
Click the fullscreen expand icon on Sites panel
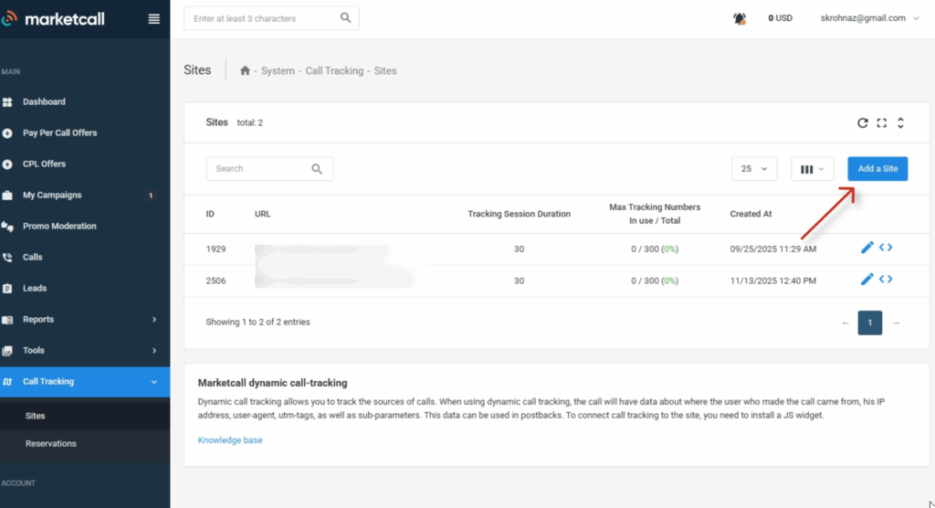click(x=881, y=122)
